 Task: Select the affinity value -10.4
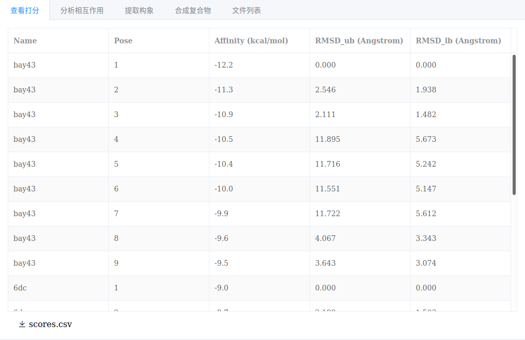pos(224,164)
